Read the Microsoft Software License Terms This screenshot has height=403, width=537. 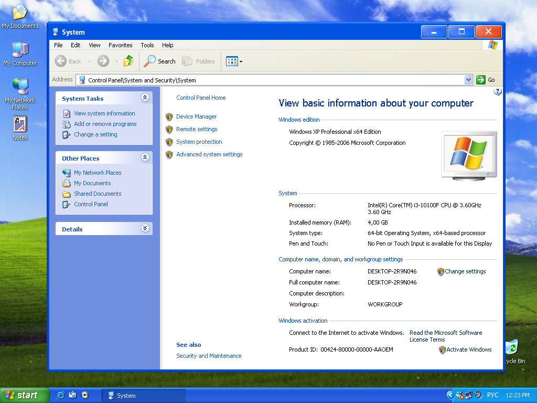click(446, 336)
